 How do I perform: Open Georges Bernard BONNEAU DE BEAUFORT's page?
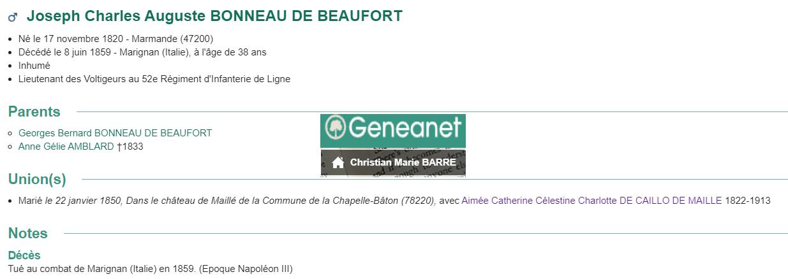(x=115, y=133)
